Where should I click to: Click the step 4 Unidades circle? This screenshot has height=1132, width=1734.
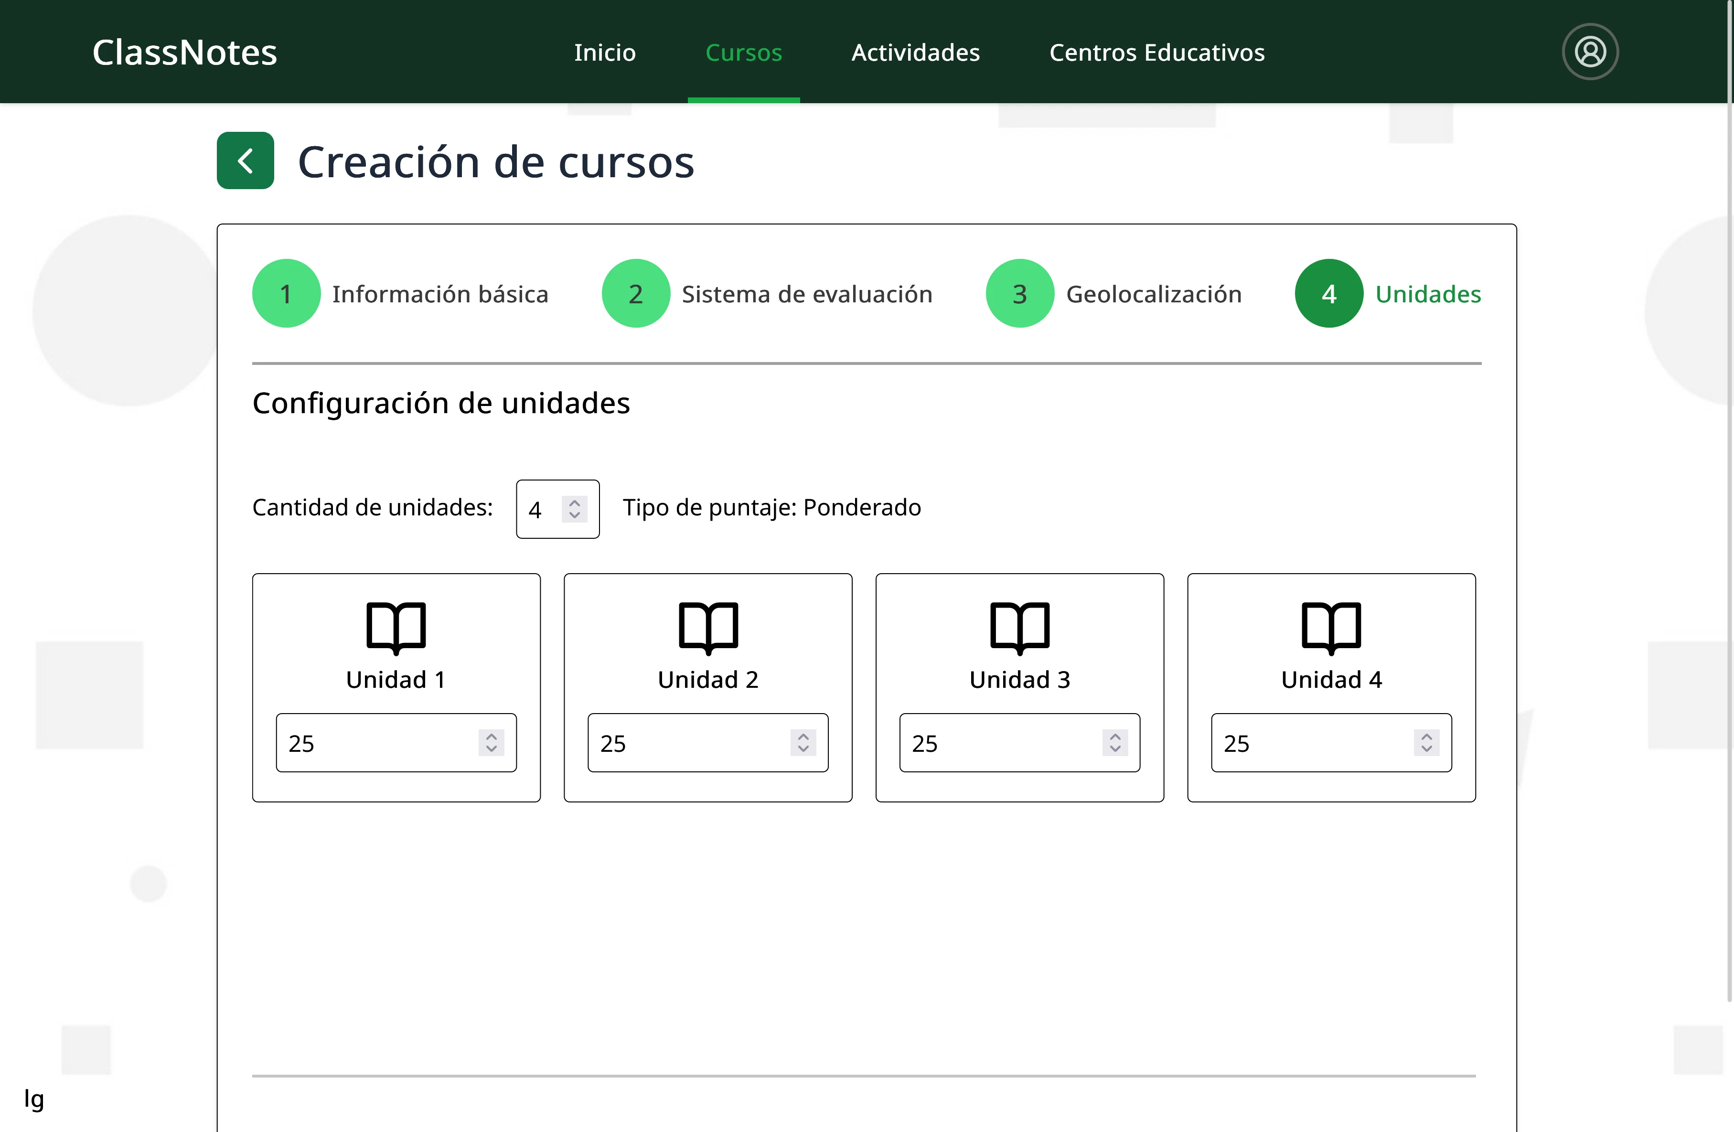pyautogui.click(x=1329, y=293)
